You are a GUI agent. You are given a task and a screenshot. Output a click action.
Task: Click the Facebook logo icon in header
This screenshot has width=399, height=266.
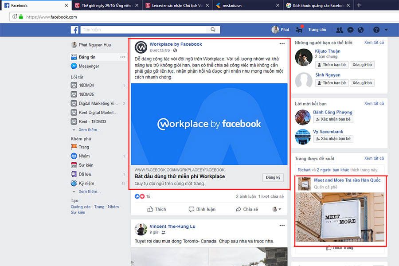pos(74,30)
